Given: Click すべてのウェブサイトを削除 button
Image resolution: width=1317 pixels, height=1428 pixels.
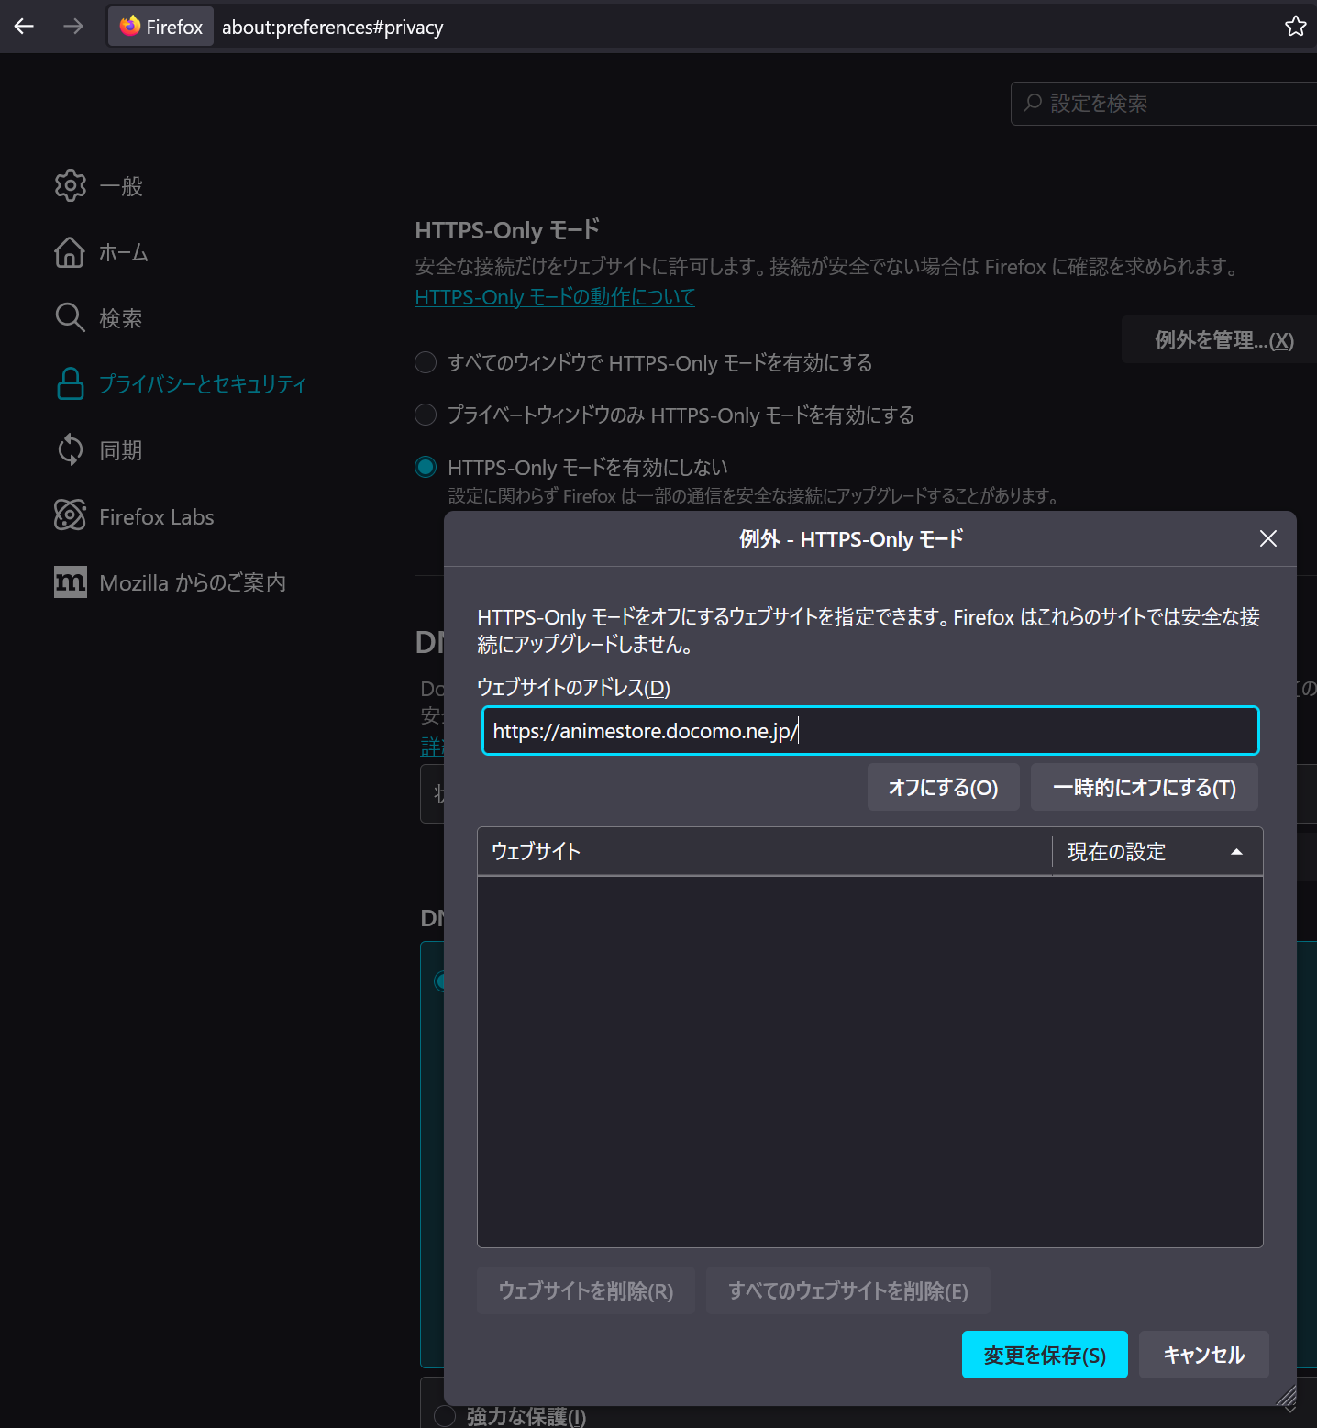Looking at the screenshot, I should pyautogui.click(x=847, y=1290).
